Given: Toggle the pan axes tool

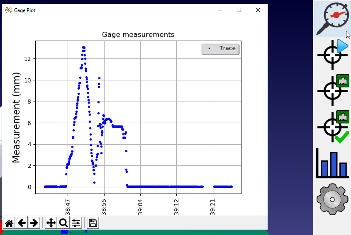Looking at the screenshot, I should point(51,223).
